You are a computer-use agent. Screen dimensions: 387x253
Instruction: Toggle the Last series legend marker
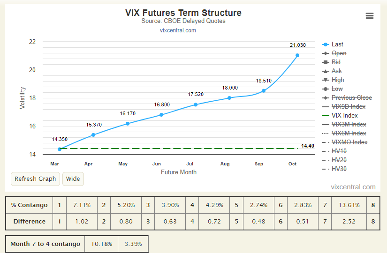click(326, 45)
